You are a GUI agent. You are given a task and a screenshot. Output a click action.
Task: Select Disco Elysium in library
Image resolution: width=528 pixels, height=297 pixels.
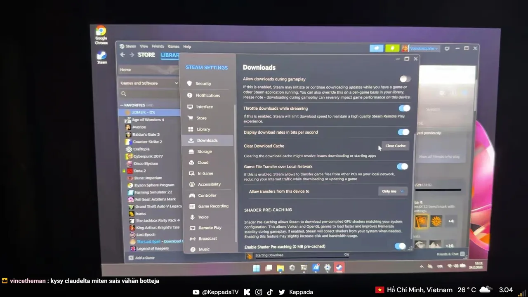[x=146, y=164]
